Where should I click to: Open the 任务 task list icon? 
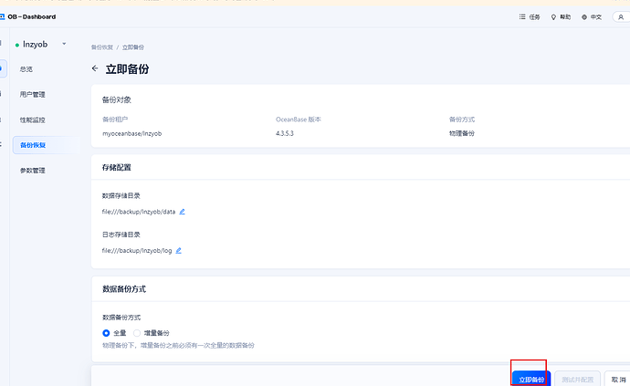[x=530, y=16]
